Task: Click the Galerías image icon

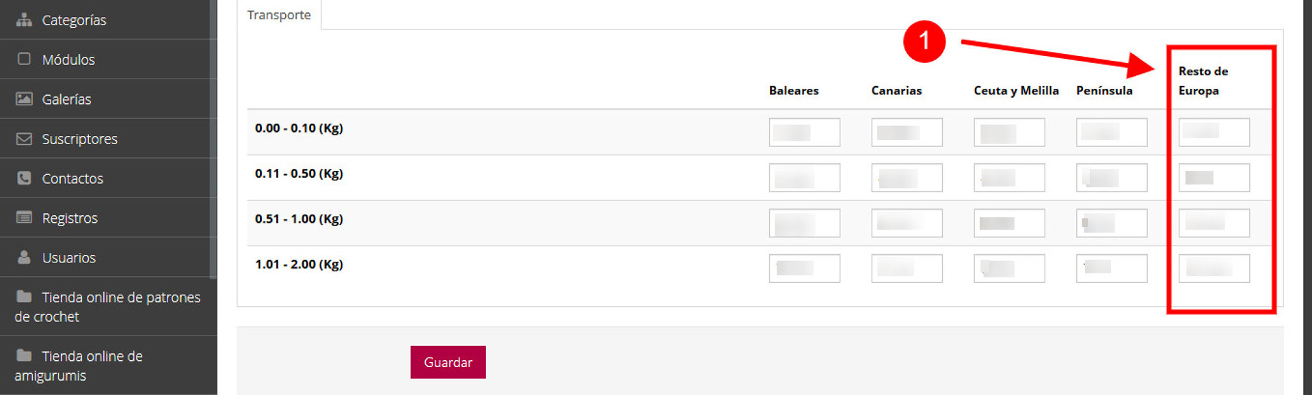Action: click(x=24, y=99)
